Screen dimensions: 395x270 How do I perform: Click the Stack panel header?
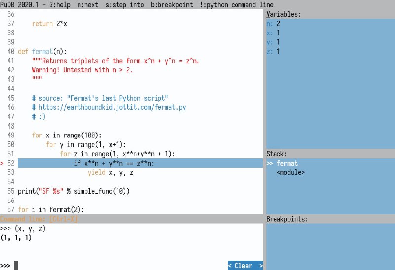[276, 154]
